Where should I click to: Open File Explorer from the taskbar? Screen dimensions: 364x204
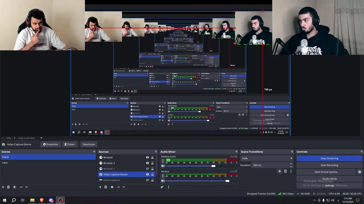[32, 200]
